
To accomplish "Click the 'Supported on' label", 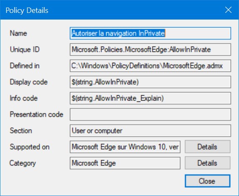I will pyautogui.click(x=30, y=147).
